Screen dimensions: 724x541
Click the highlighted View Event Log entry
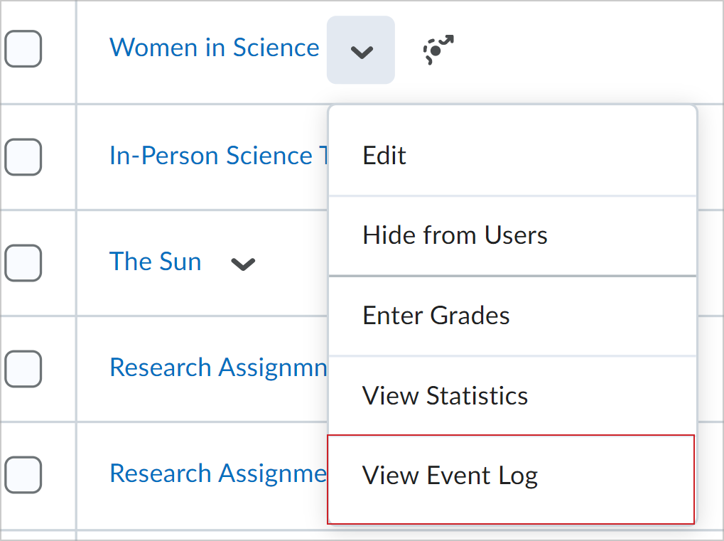point(449,476)
